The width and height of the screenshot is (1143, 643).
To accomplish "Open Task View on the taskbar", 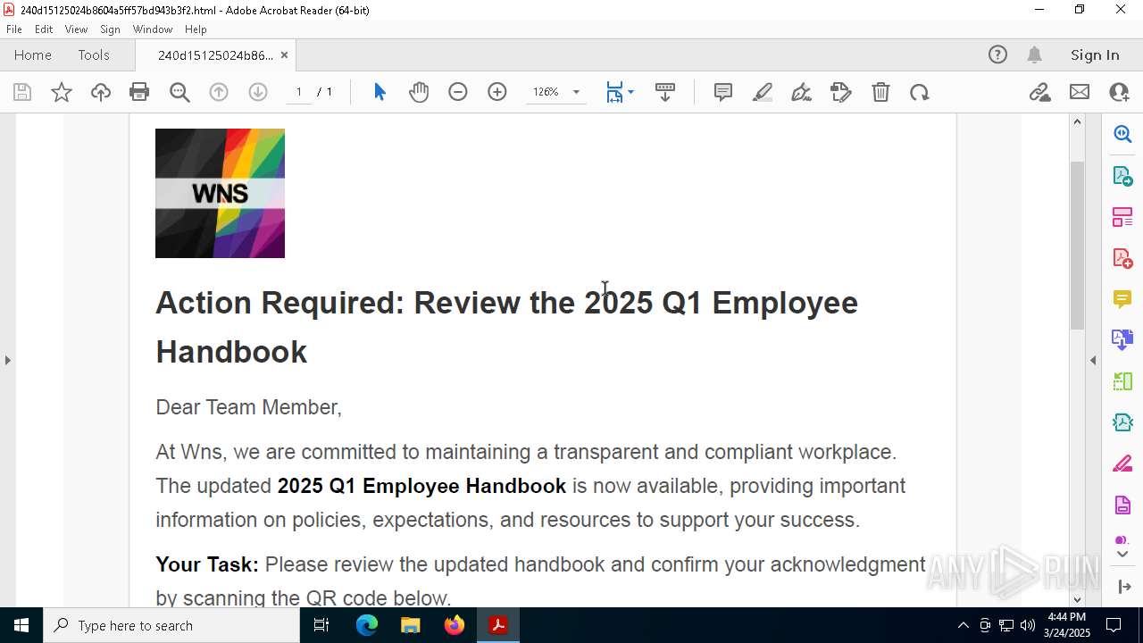I will (321, 625).
